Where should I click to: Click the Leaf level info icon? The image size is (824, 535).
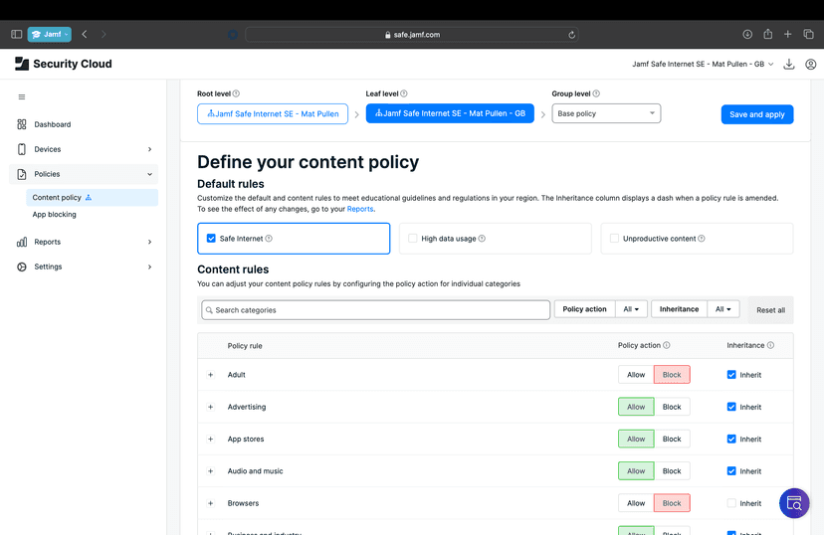tap(404, 93)
